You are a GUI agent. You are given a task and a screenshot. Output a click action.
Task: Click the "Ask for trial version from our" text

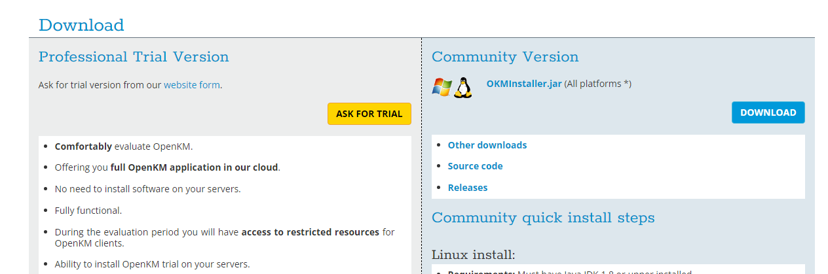[x=100, y=85]
